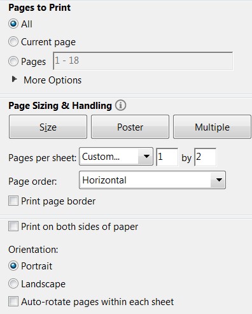Click the More Options label
Viewport: 252px width, 314px height.
52,80
